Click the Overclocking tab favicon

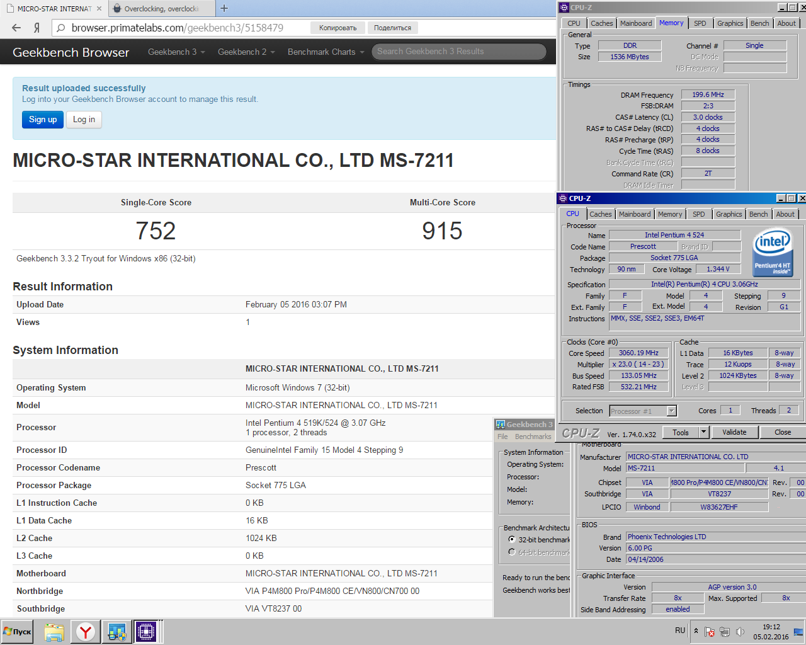click(x=117, y=9)
